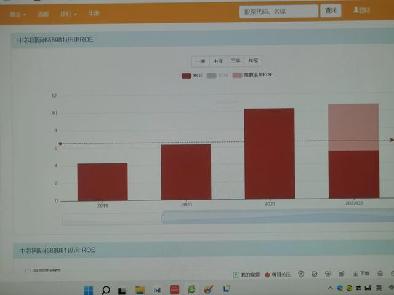Click the 登陆 user login link
The image size is (394, 295).
tap(361, 10)
